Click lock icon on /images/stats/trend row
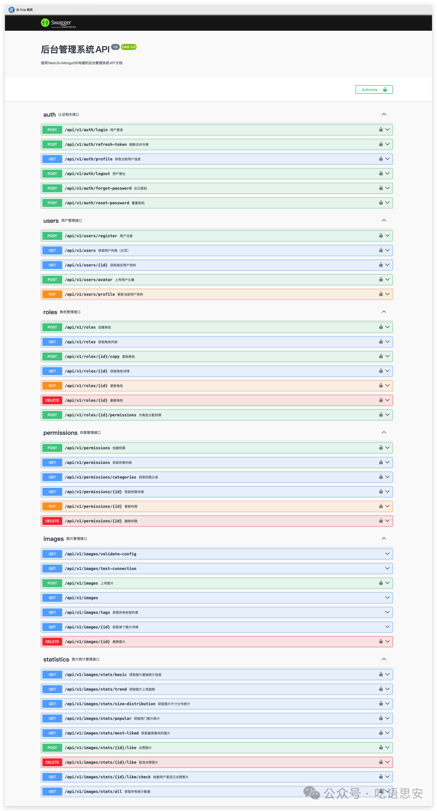The height and width of the screenshot is (811, 437). 381,689
